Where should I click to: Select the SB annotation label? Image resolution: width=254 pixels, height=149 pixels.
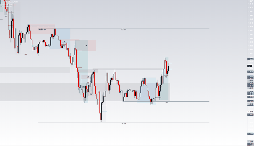88,82
